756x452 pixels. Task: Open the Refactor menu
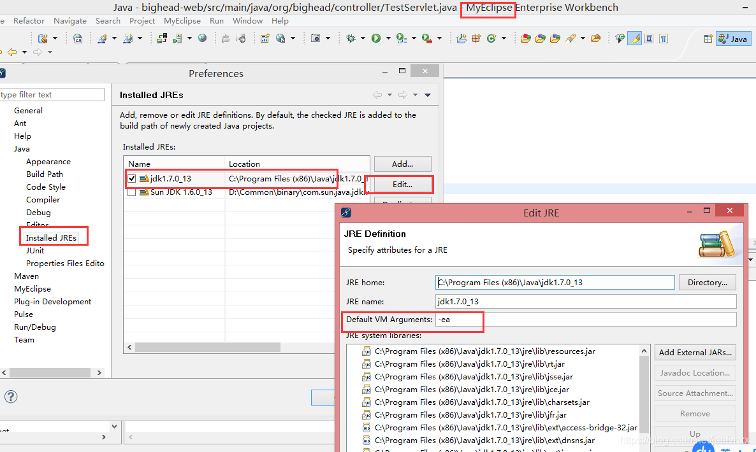[x=29, y=21]
